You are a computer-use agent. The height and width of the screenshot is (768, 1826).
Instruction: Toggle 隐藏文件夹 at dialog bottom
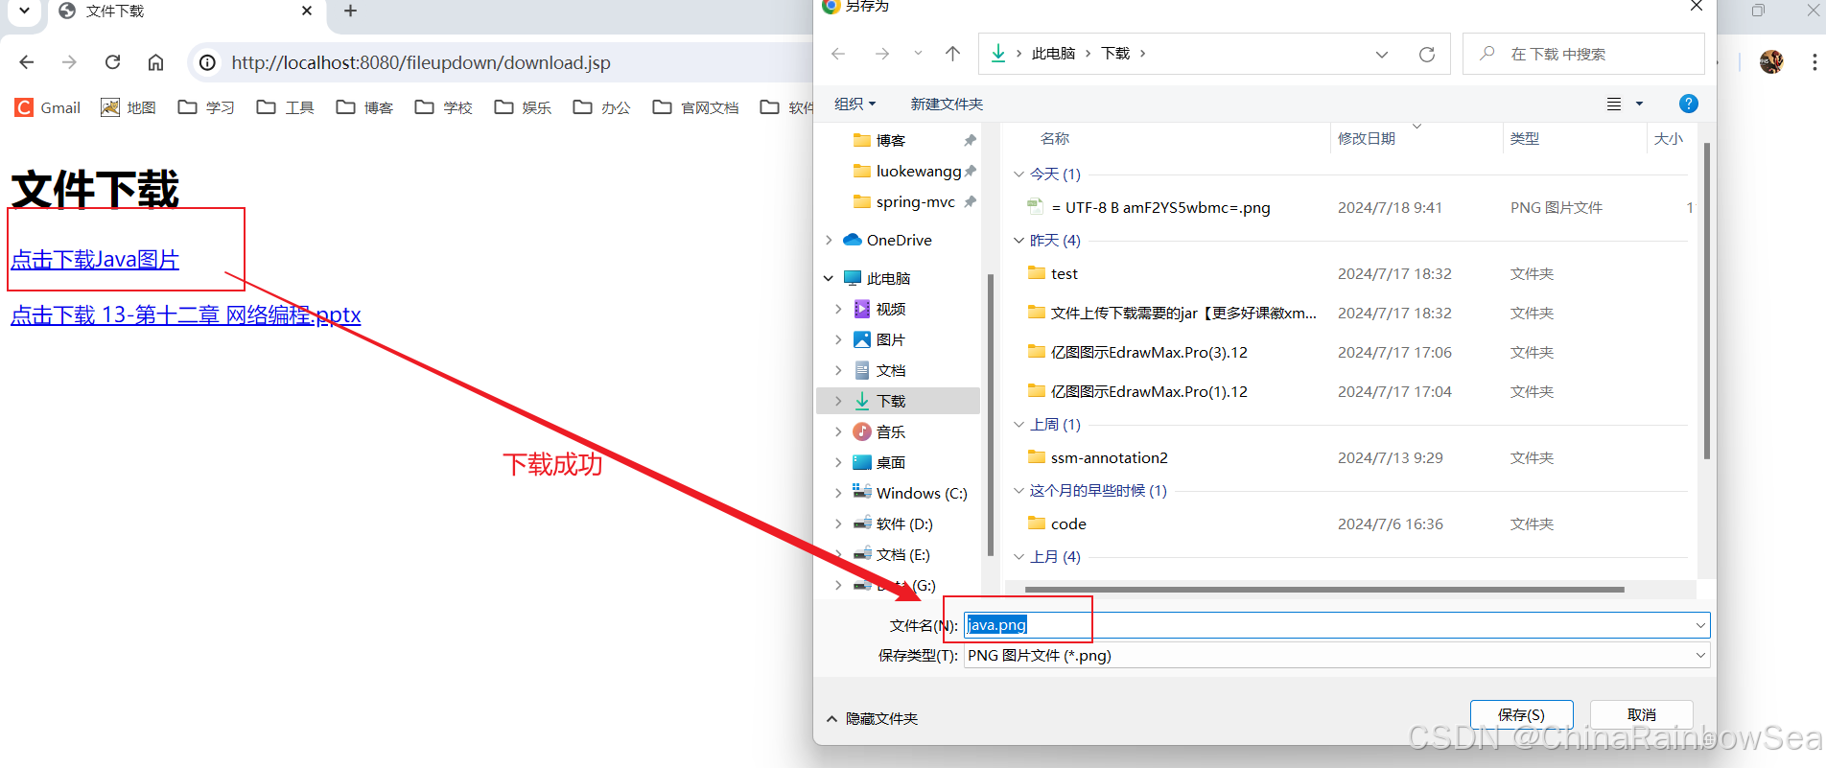click(x=872, y=719)
